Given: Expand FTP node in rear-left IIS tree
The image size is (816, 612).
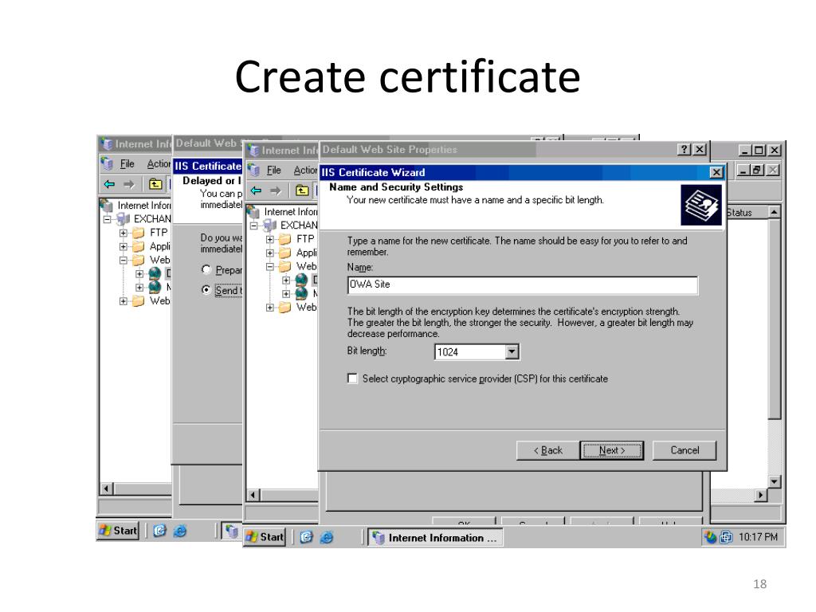Looking at the screenshot, I should point(123,233).
